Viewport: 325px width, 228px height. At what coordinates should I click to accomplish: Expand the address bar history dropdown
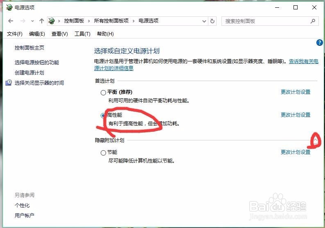pos(204,21)
